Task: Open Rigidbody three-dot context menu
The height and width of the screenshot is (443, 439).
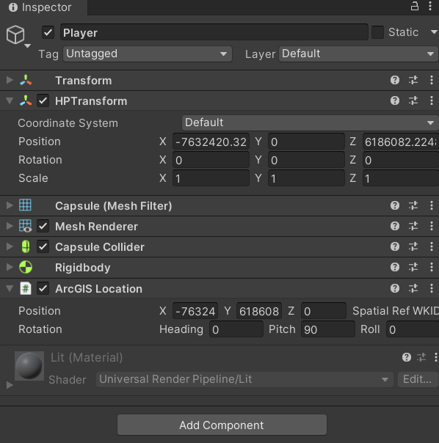Action: pyautogui.click(x=432, y=267)
